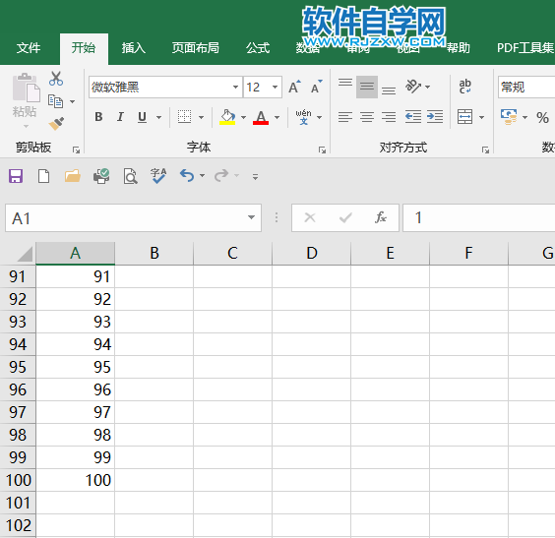Screen dimensions: 555x538
Task: Apply fill color paint bucket
Action: 227,117
